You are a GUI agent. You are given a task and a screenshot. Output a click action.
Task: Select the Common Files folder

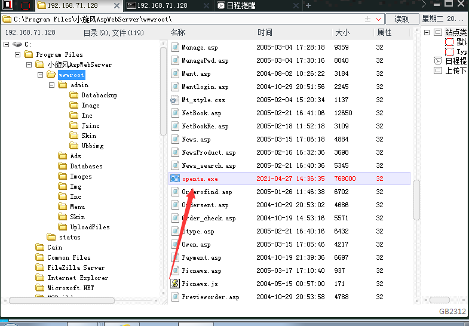click(69, 257)
